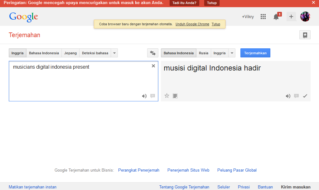This screenshot has width=319, height=190.
Task: Expand target language dropdown arrow
Action: tap(232, 53)
